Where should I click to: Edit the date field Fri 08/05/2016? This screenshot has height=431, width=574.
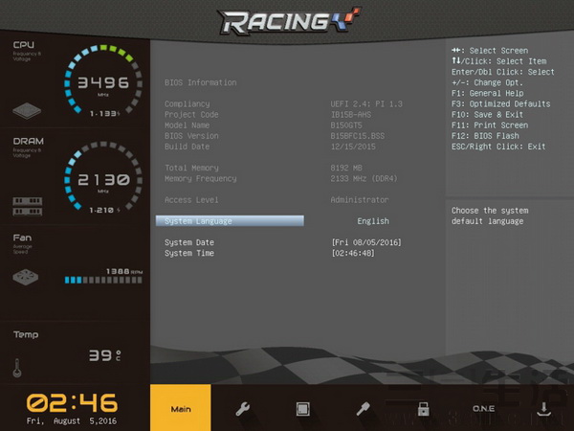pyautogui.click(x=366, y=242)
